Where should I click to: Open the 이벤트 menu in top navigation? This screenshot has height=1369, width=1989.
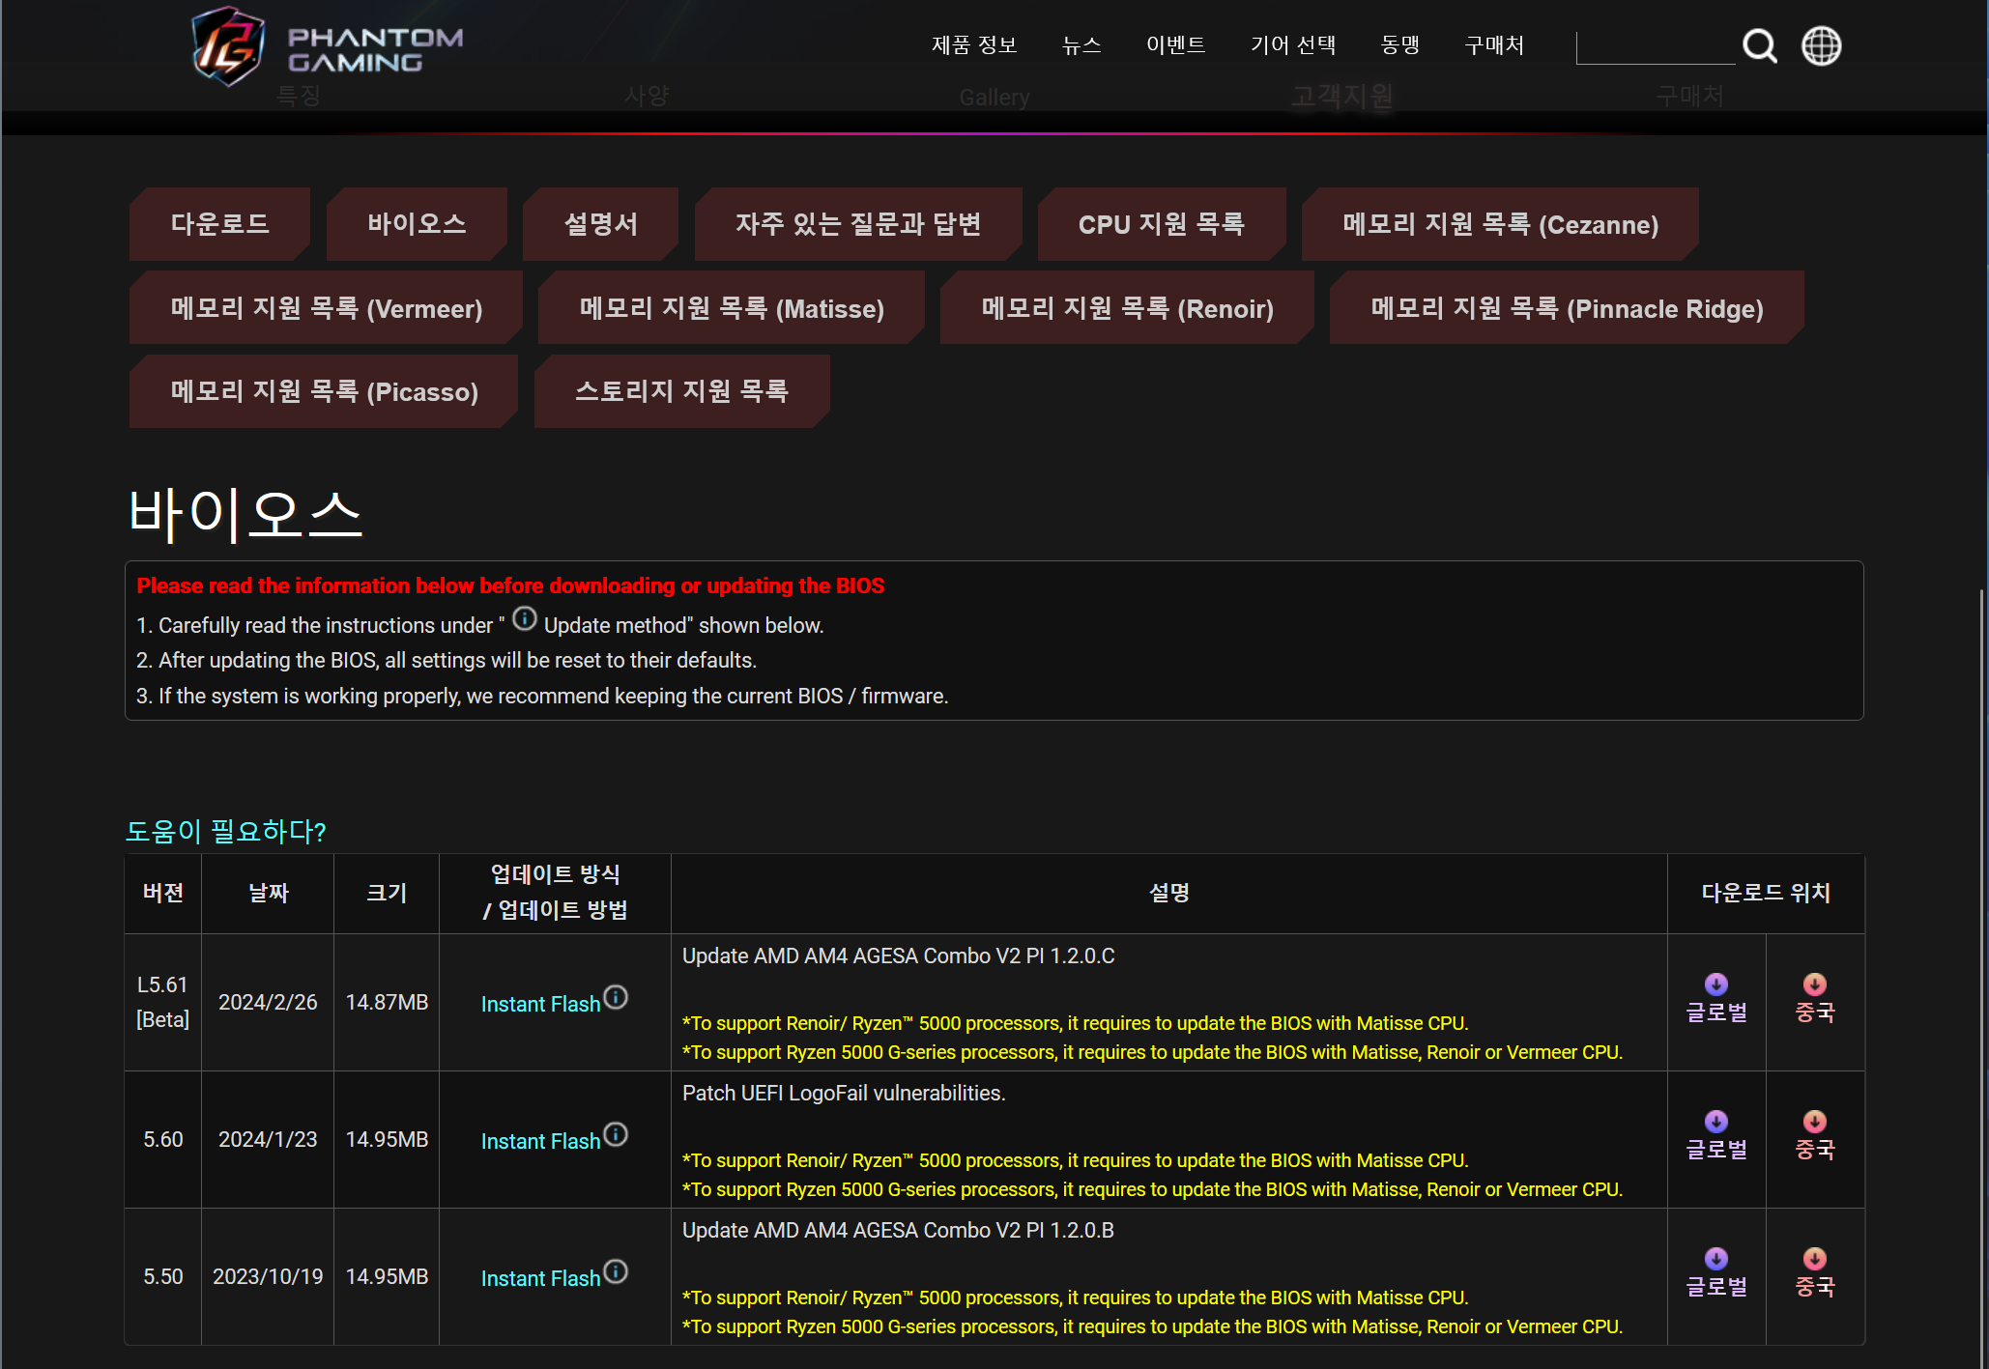click(1175, 45)
